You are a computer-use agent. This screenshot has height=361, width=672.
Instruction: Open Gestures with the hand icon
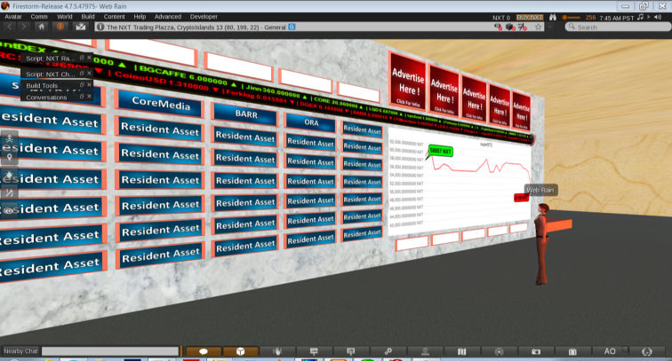pos(277,351)
